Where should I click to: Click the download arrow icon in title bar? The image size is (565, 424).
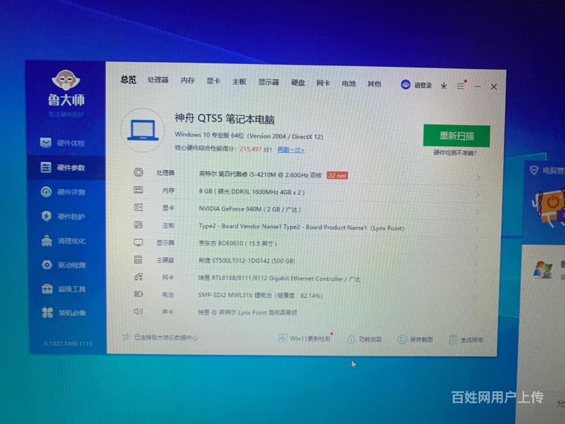pos(444,86)
